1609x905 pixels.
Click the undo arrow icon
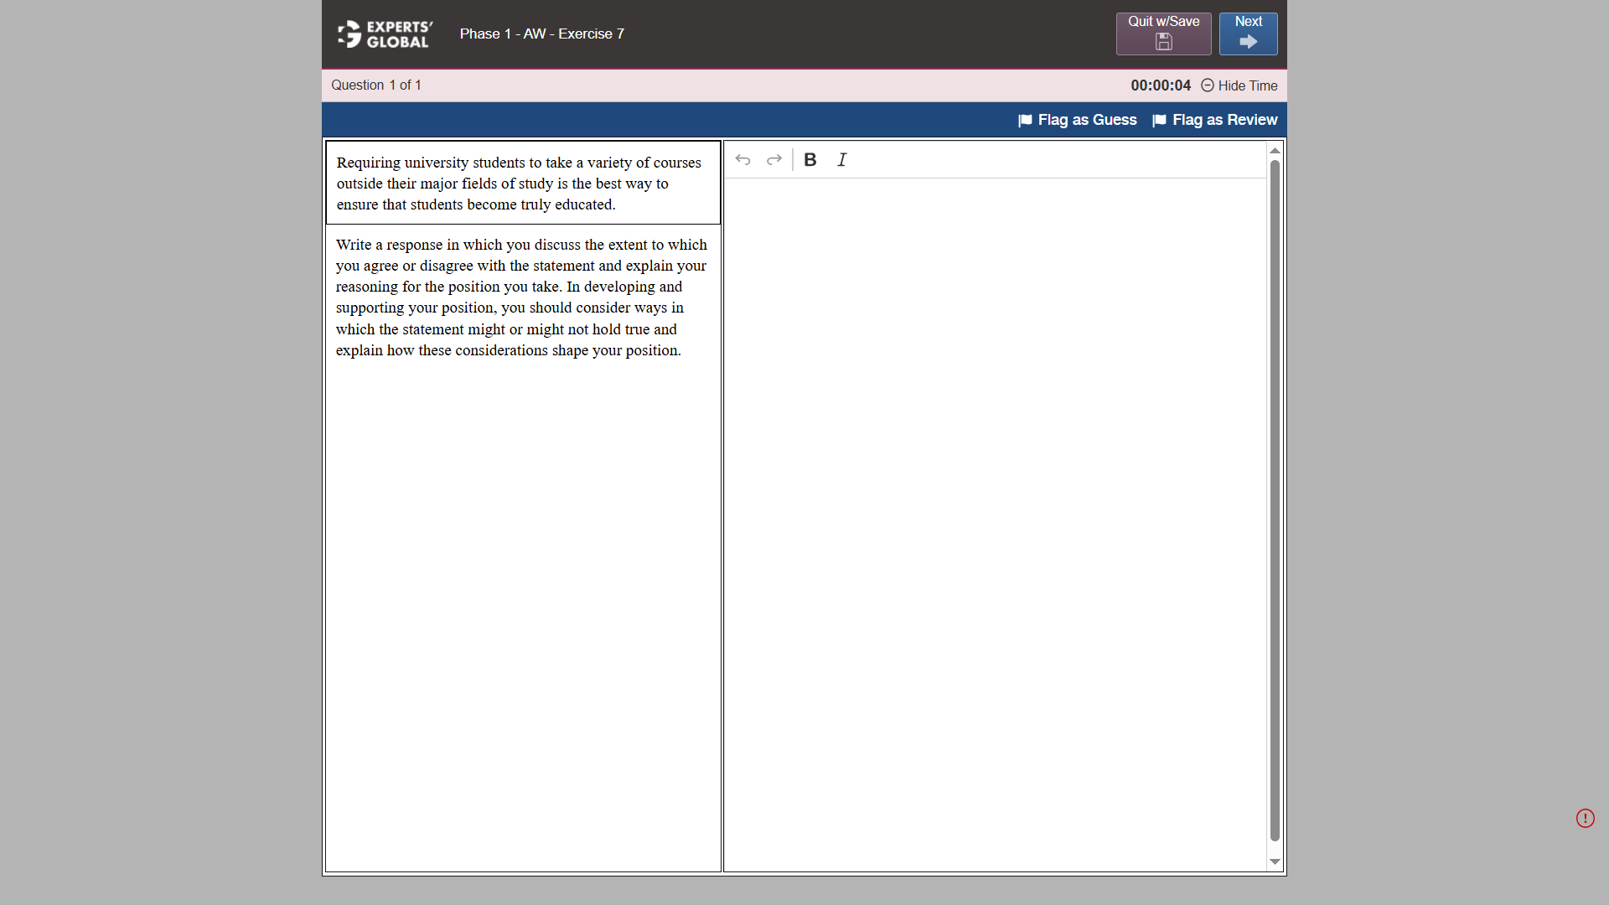coord(742,159)
